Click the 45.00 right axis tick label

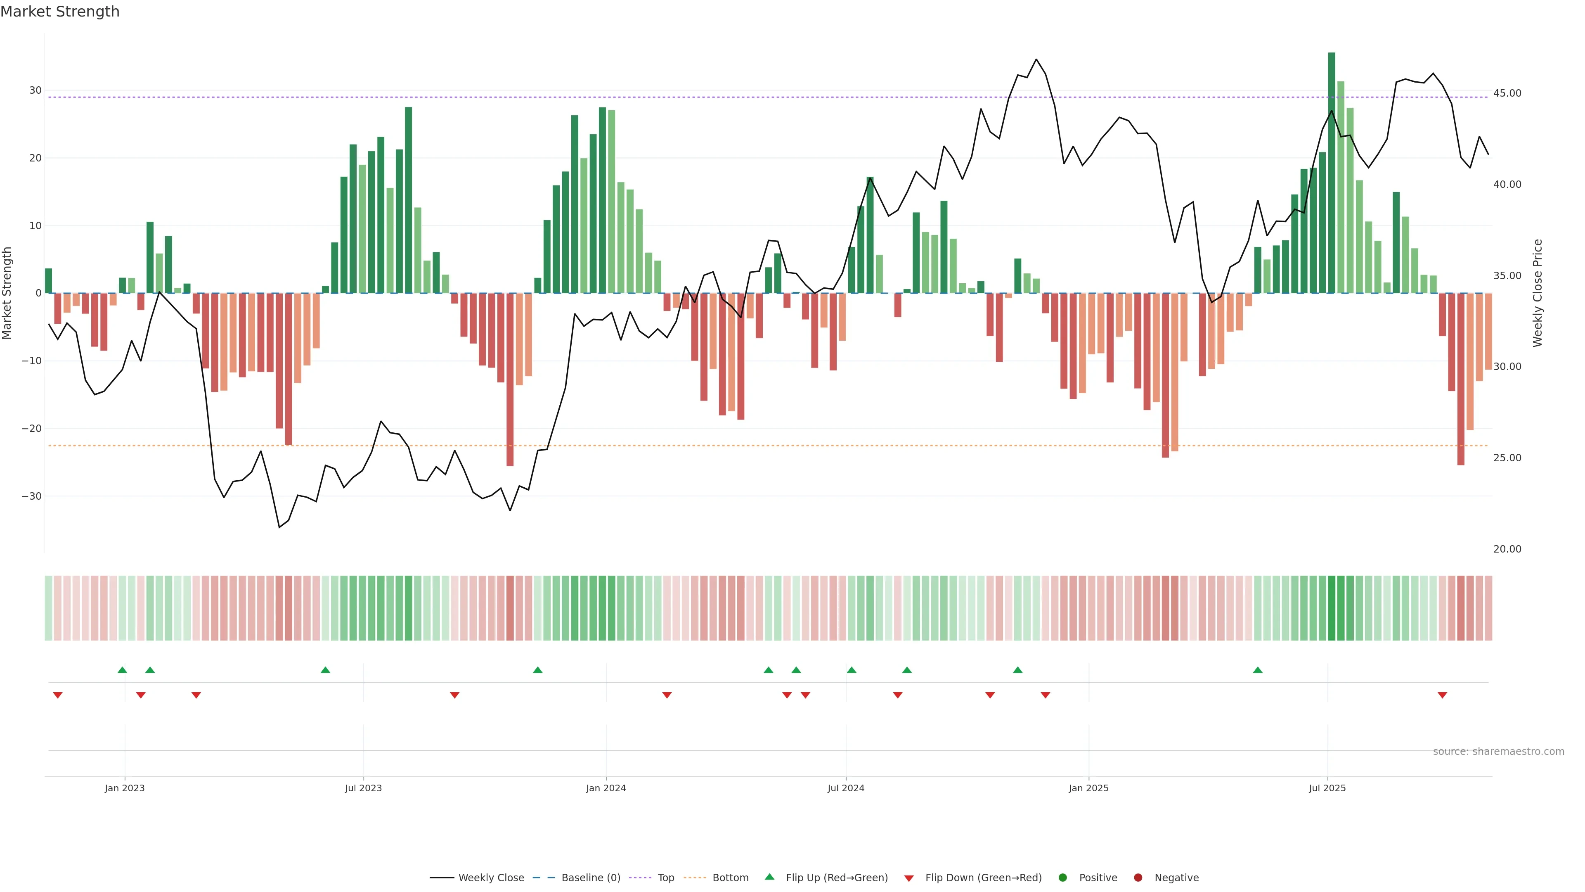pos(1507,93)
